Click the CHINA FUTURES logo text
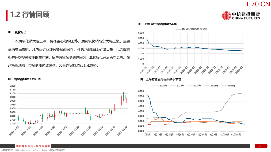The width and height of the screenshot is (271, 152). (x=246, y=18)
